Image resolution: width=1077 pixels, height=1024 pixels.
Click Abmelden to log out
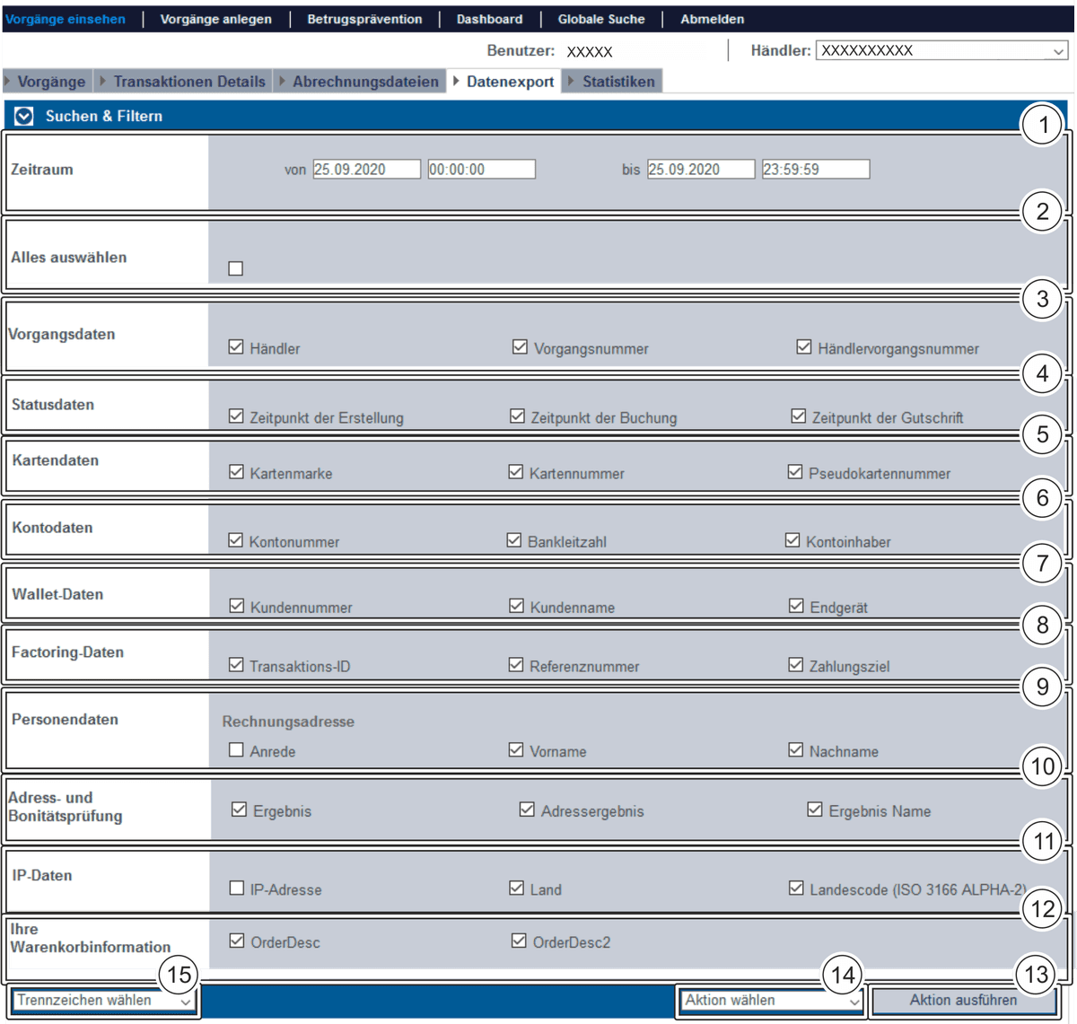click(x=712, y=19)
